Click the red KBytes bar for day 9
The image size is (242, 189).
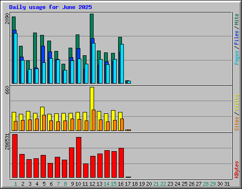[71, 163]
